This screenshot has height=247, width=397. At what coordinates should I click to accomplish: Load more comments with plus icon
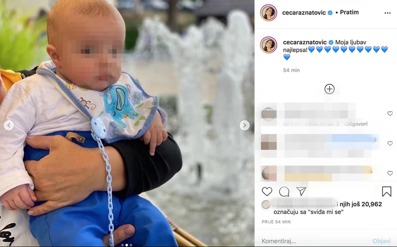[329, 89]
